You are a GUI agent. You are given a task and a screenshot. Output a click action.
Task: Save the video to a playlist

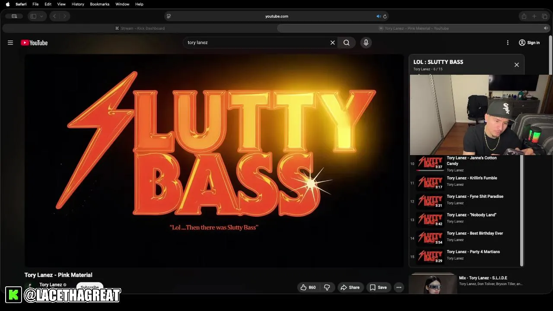(x=378, y=287)
